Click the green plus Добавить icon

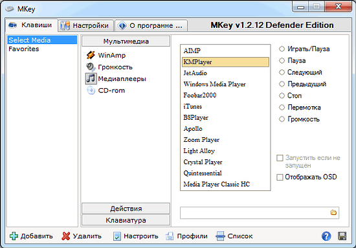point(14,236)
